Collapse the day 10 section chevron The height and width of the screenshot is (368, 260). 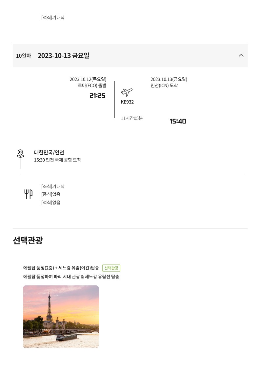point(241,55)
